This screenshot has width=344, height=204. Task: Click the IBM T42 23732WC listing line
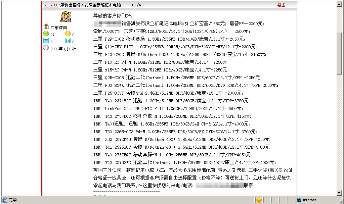185,162
